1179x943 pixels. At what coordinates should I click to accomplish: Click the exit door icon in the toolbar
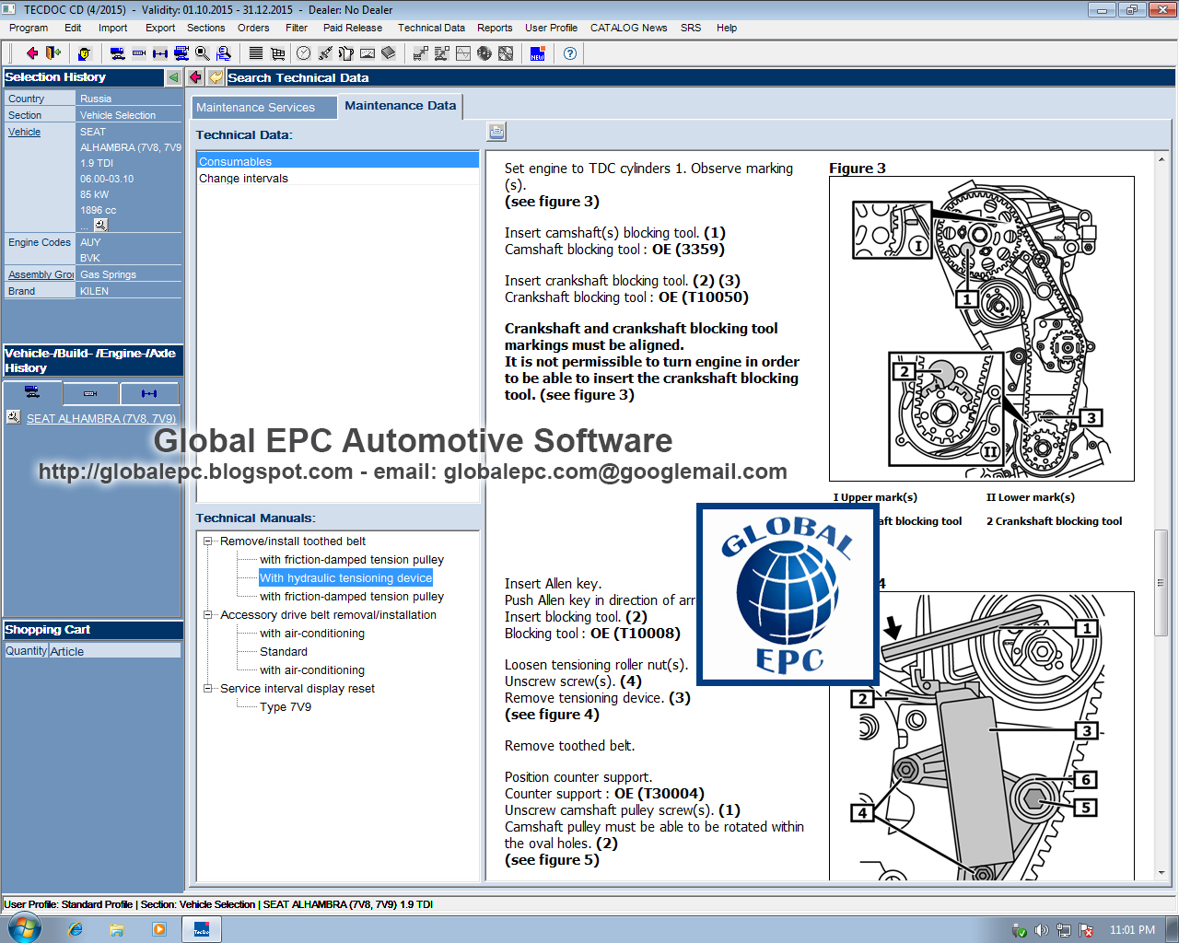tap(53, 53)
